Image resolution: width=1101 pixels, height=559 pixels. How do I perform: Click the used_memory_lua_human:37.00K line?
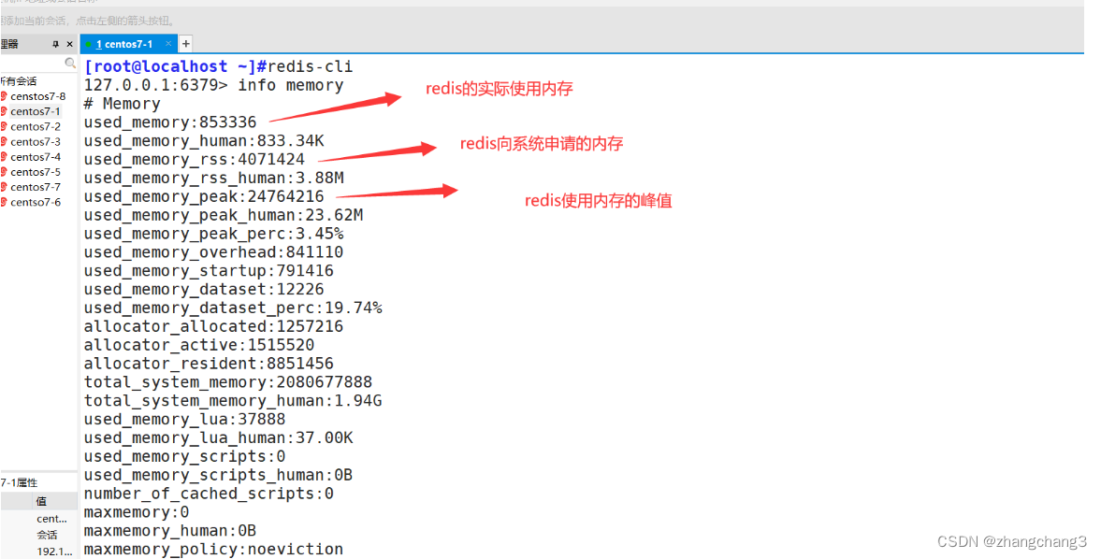click(218, 438)
